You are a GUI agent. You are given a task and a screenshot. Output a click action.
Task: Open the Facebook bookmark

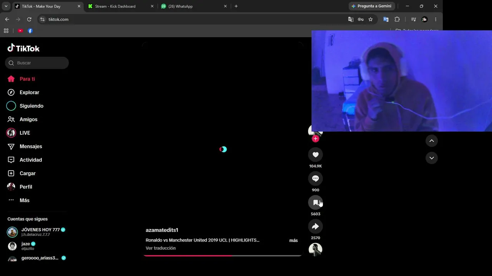click(30, 31)
